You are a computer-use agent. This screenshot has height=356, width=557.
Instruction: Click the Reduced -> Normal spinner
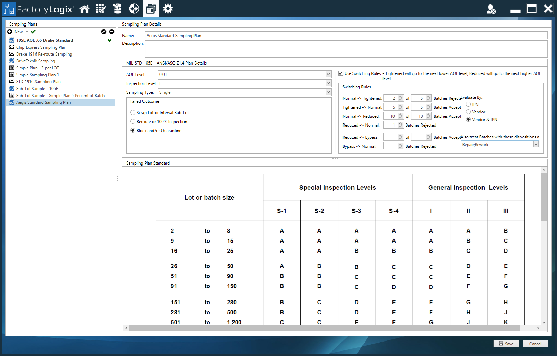400,125
